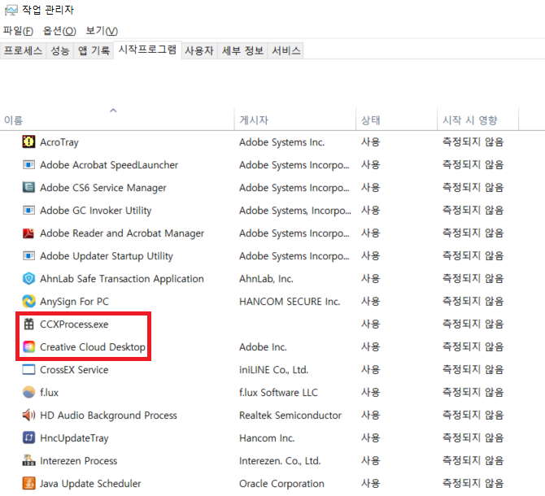Click publisher f.lux Software LLC

pos(278,393)
